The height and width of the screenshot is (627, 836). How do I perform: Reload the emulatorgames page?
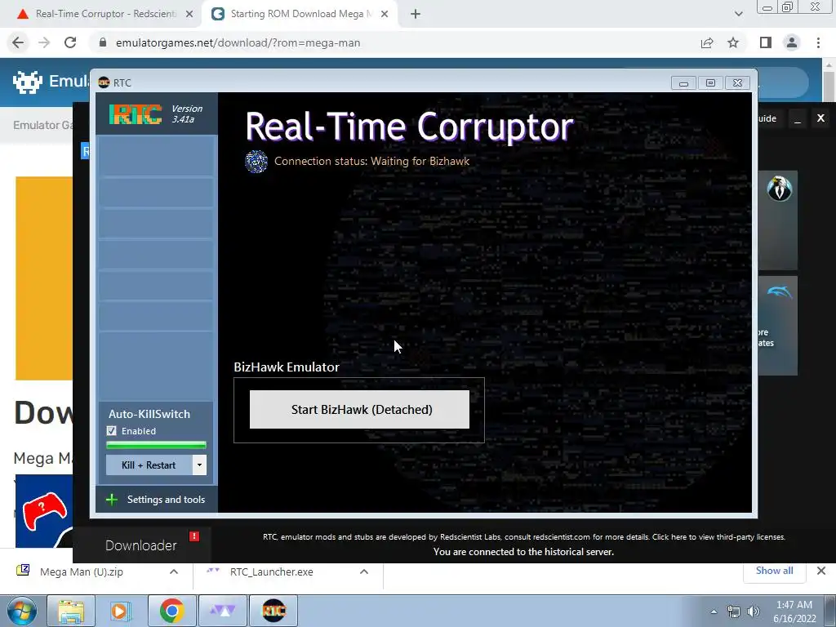click(70, 42)
